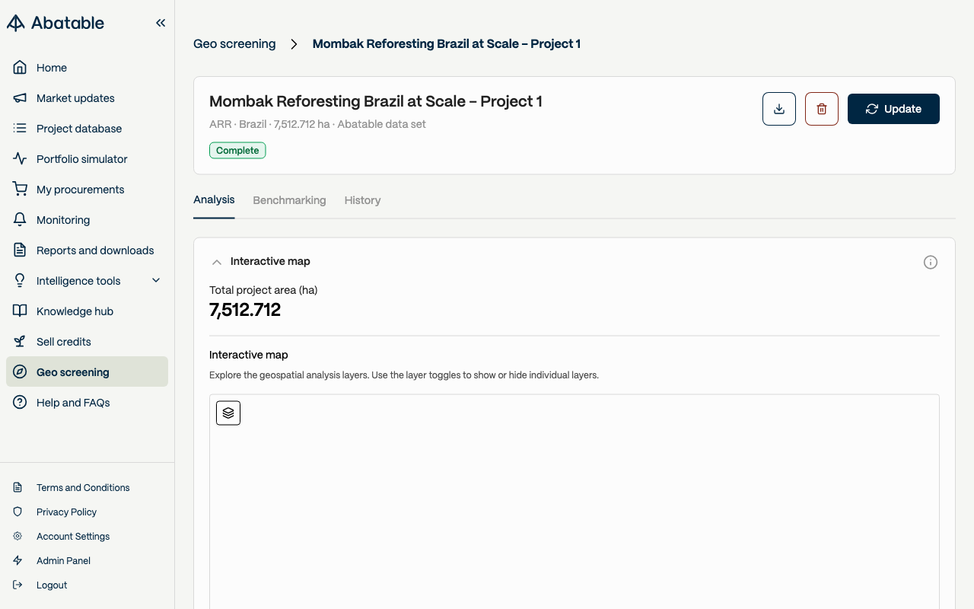974x609 pixels.
Task: Go to Home in sidebar
Action: tap(87, 68)
